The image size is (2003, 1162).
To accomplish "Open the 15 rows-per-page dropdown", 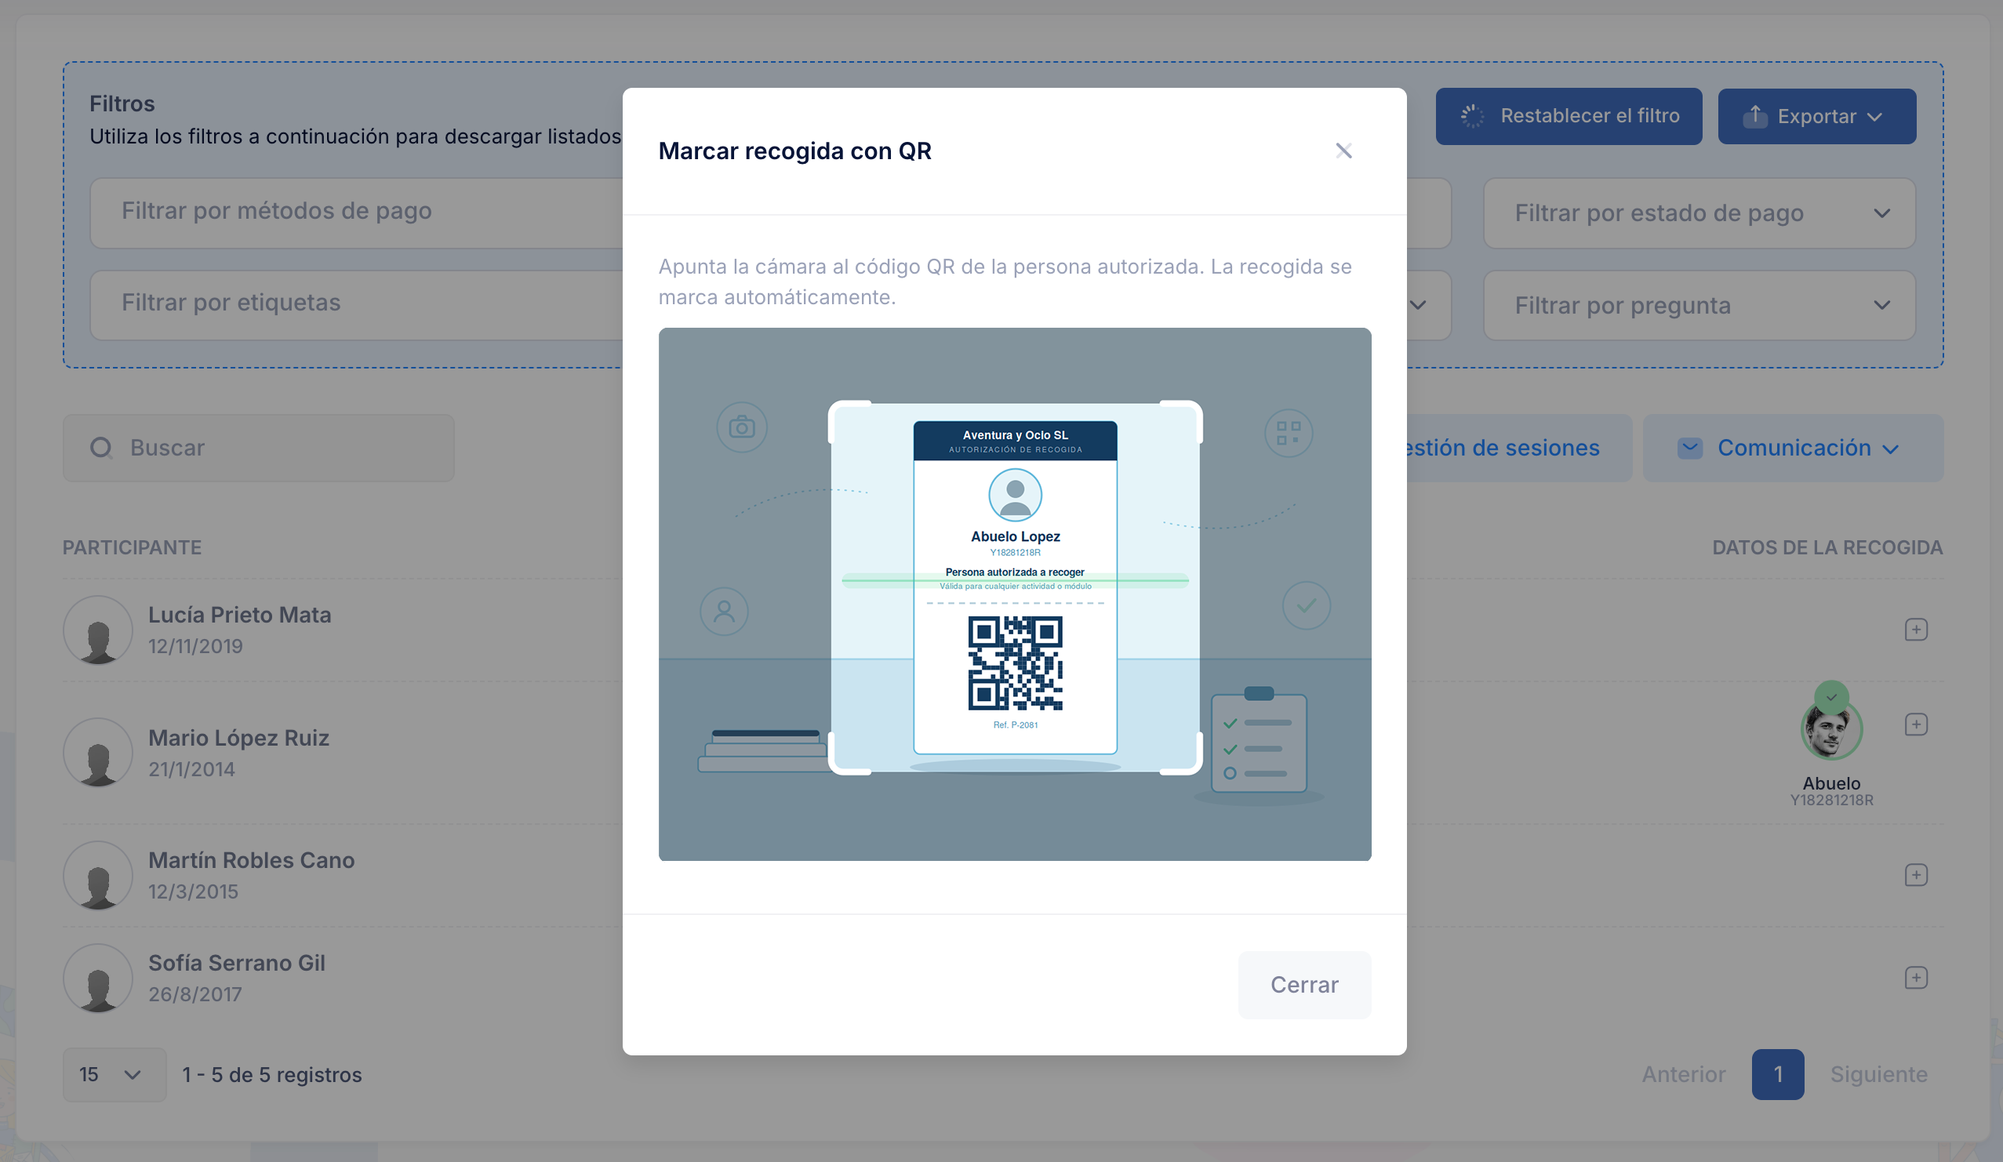I will [115, 1074].
